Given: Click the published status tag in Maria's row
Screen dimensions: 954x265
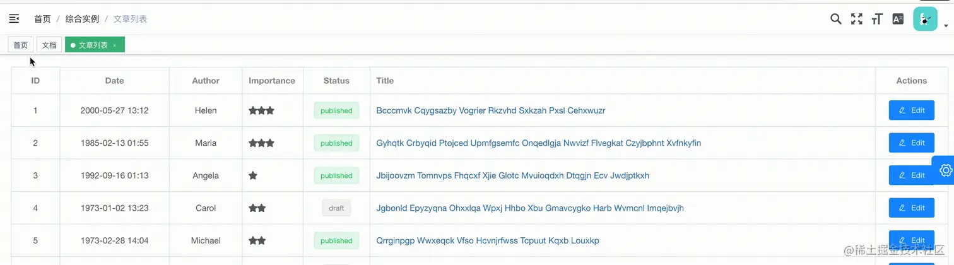Looking at the screenshot, I should 336,143.
